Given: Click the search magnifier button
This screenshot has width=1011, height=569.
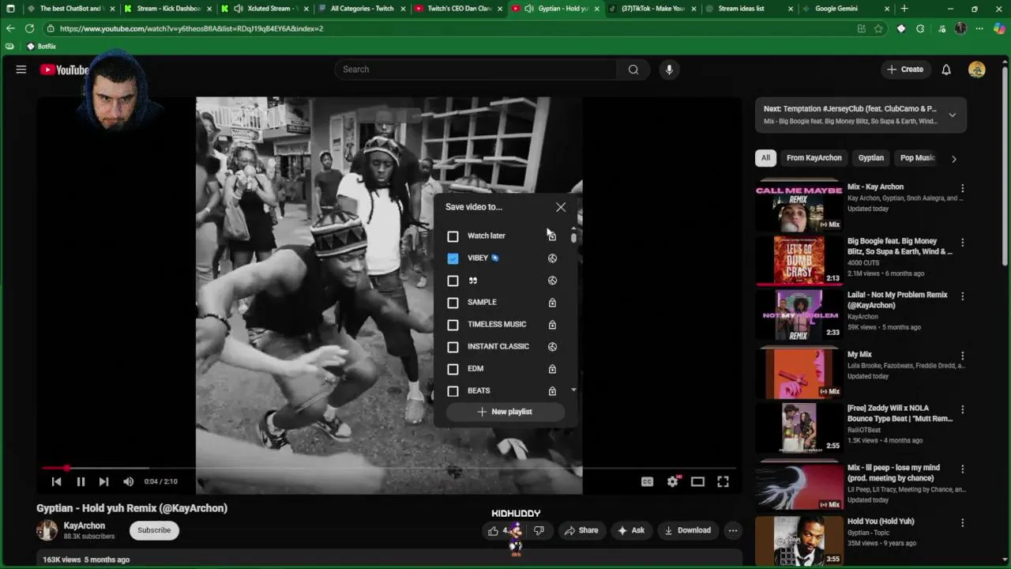Looking at the screenshot, I should pyautogui.click(x=633, y=70).
